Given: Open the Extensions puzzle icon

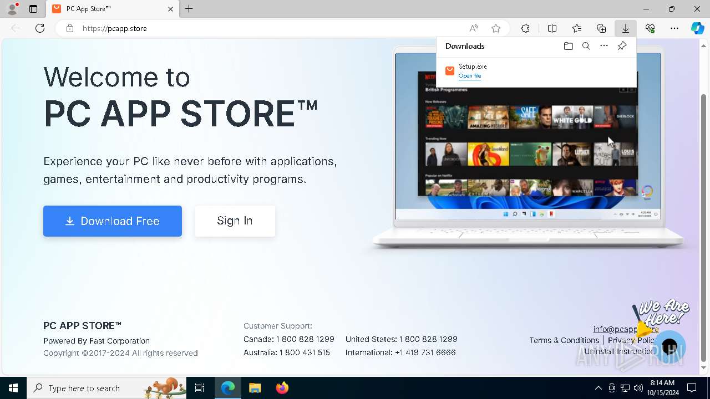Looking at the screenshot, I should (x=525, y=28).
